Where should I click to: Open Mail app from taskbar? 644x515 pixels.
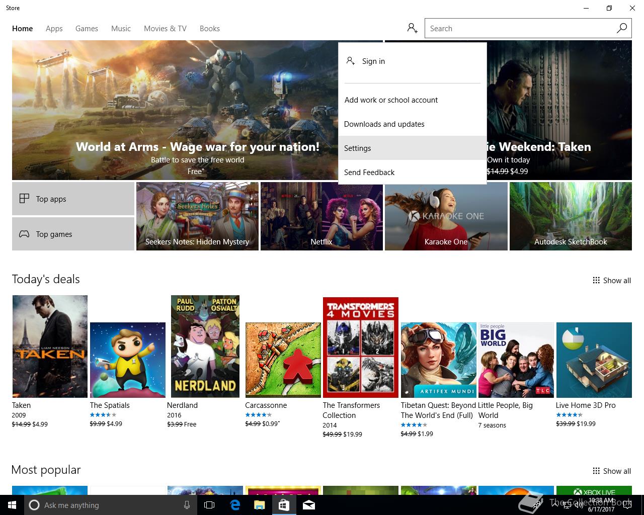(x=309, y=505)
